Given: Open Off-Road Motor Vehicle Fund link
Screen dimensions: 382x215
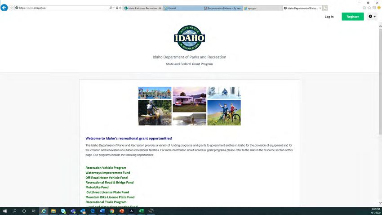Looking at the screenshot, I should click(107, 178).
